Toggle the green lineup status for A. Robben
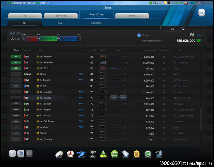Viewport: 214px width, 167px height. [16, 57]
